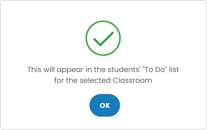Click the blue OK button
This screenshot has height=130, width=207.
(x=105, y=106)
